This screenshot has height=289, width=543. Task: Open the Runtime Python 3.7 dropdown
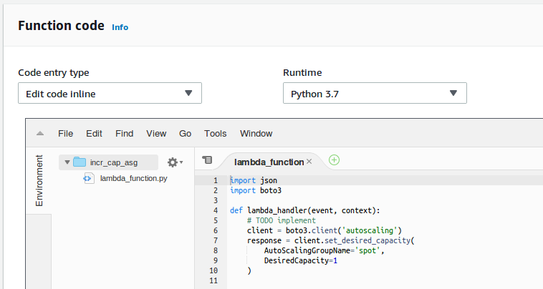(x=375, y=94)
